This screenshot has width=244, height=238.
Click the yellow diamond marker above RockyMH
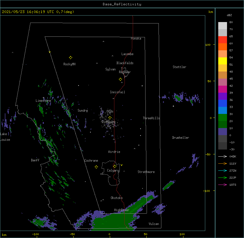(x=70, y=58)
